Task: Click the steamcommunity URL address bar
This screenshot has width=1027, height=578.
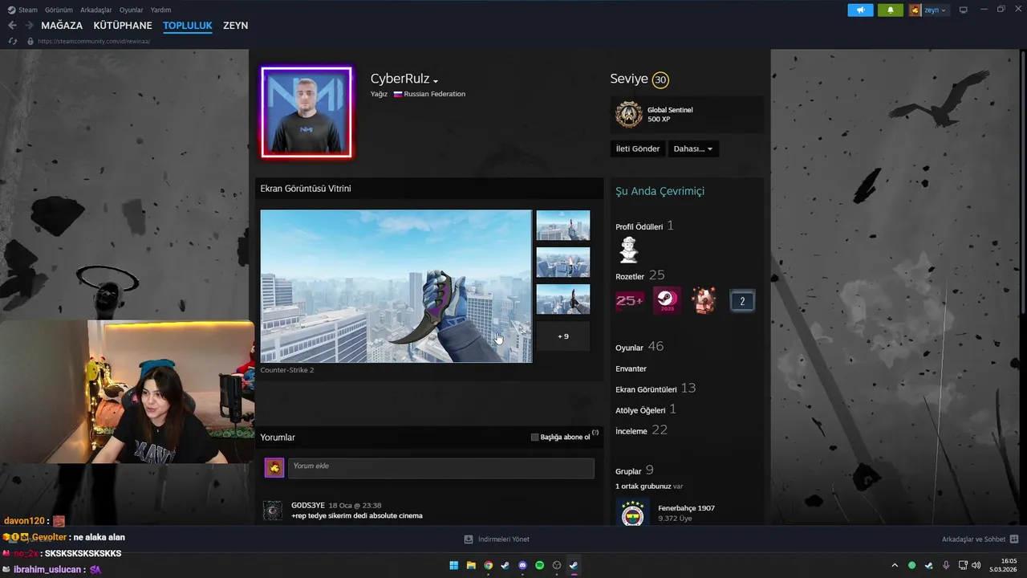Action: tap(94, 41)
